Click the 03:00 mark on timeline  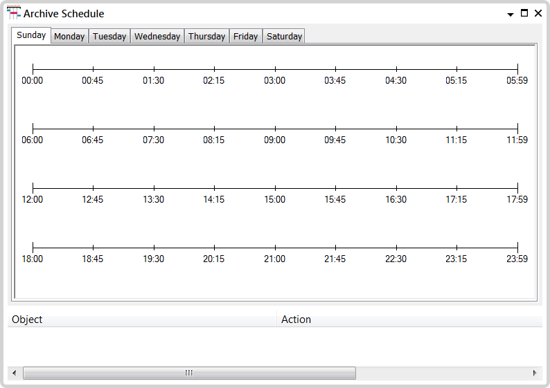click(x=275, y=69)
